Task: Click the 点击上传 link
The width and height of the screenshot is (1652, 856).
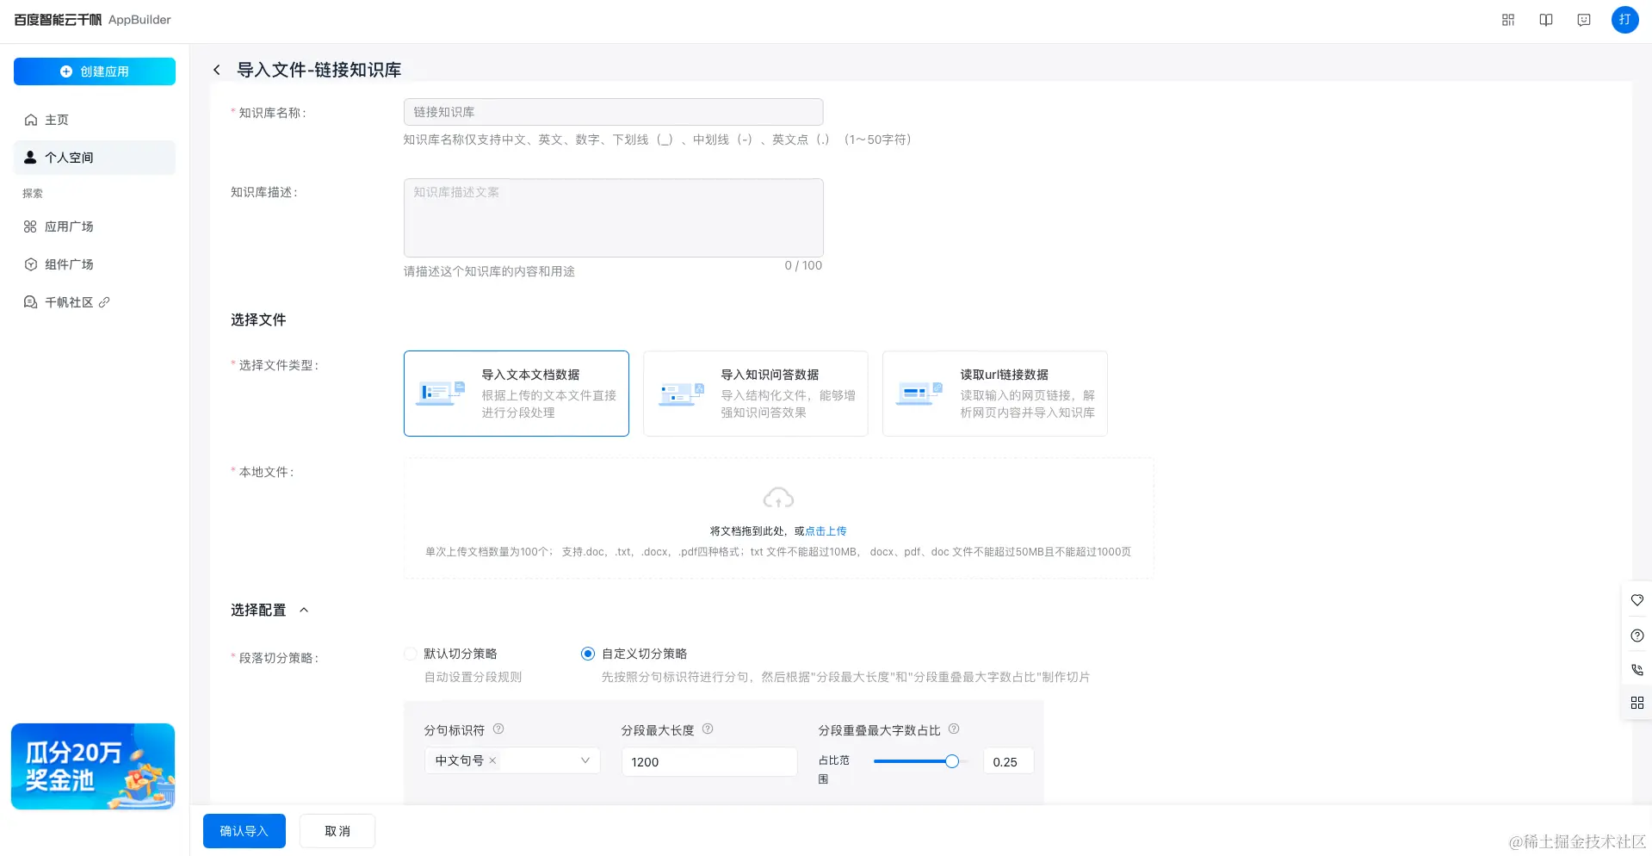Action: pyautogui.click(x=826, y=531)
